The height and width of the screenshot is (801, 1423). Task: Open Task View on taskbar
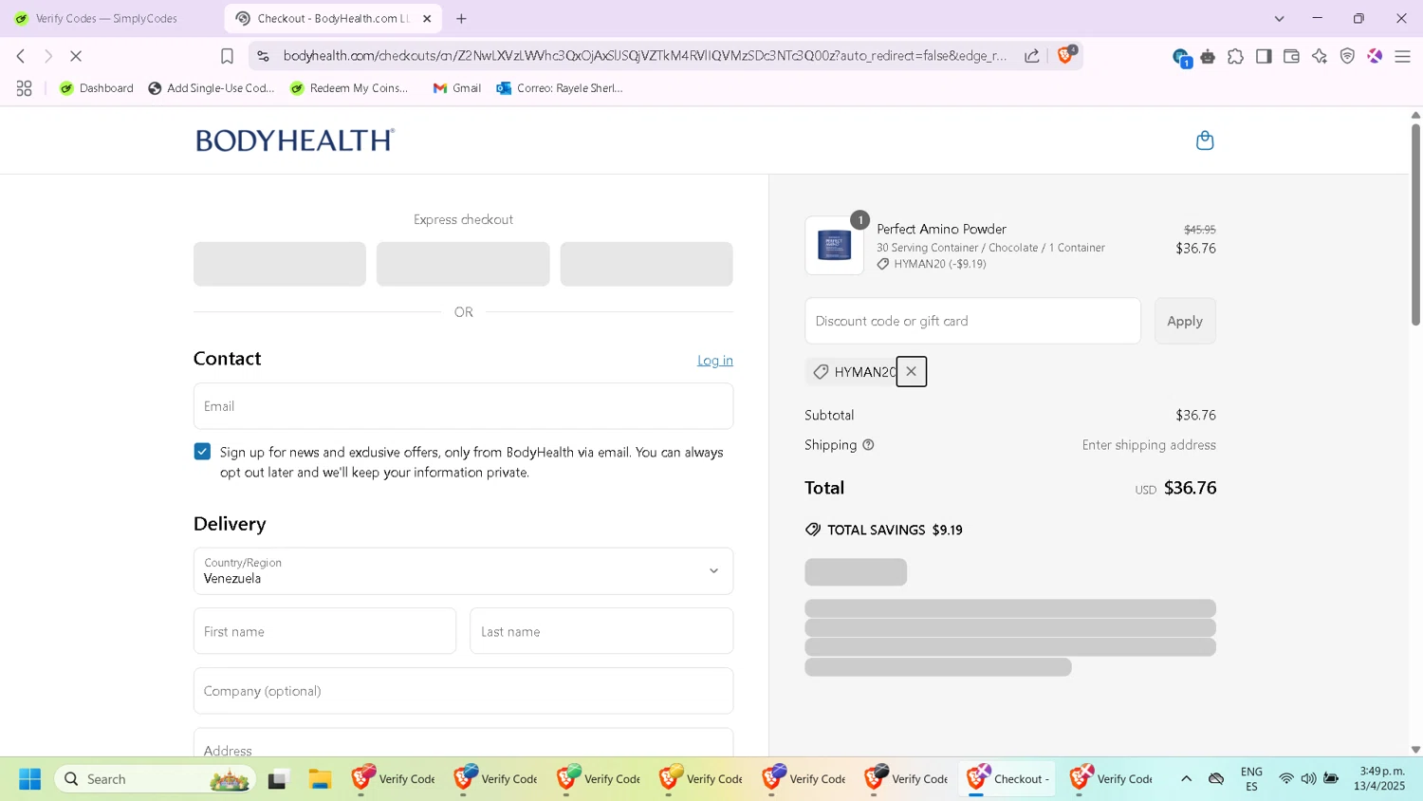[277, 779]
